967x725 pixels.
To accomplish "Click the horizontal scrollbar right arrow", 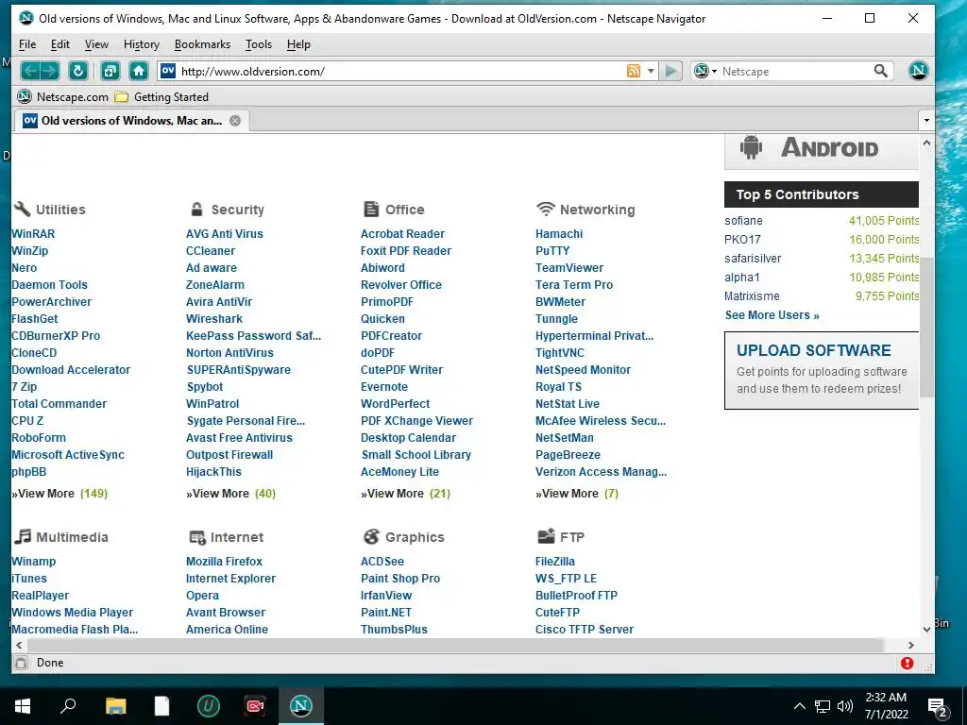I will 911,645.
